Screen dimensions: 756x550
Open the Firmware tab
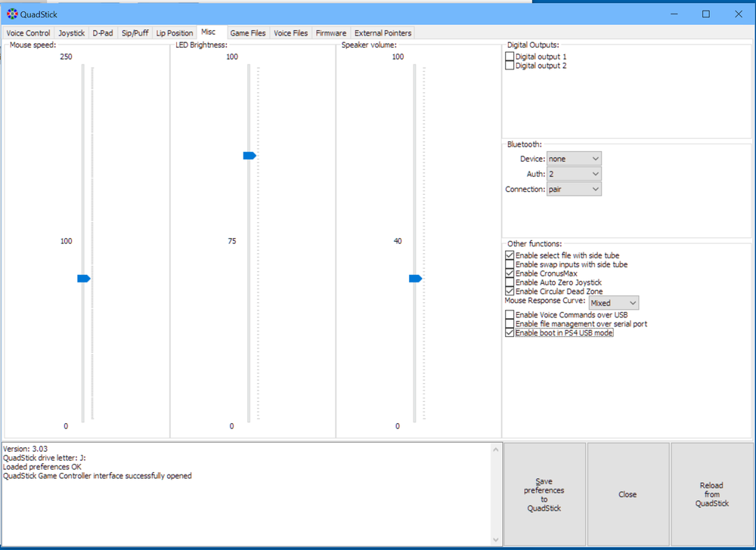click(331, 32)
